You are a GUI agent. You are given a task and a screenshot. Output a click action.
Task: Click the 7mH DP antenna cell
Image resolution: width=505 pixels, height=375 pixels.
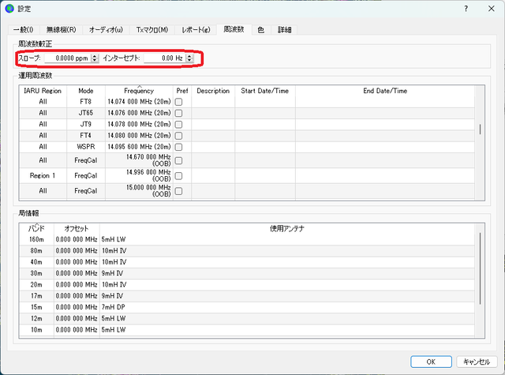click(287, 307)
